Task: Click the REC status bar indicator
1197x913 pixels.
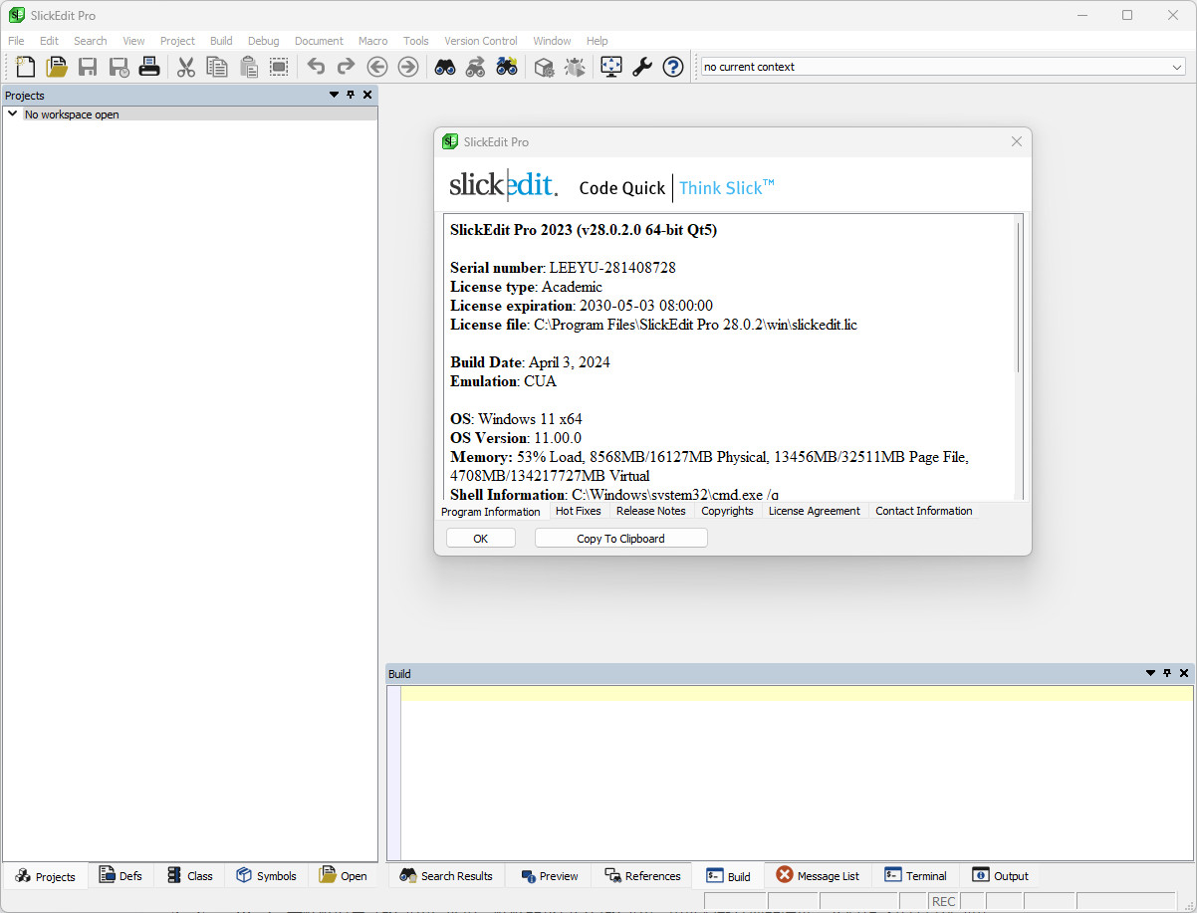Action: coord(943,901)
